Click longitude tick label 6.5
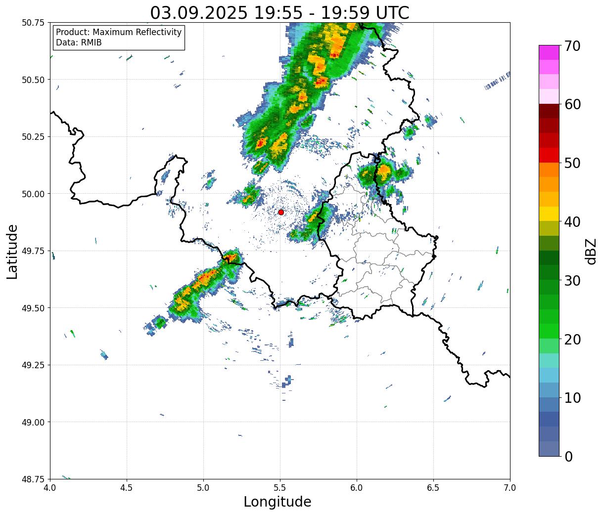Viewport: 603px width, 514px height. (x=433, y=488)
